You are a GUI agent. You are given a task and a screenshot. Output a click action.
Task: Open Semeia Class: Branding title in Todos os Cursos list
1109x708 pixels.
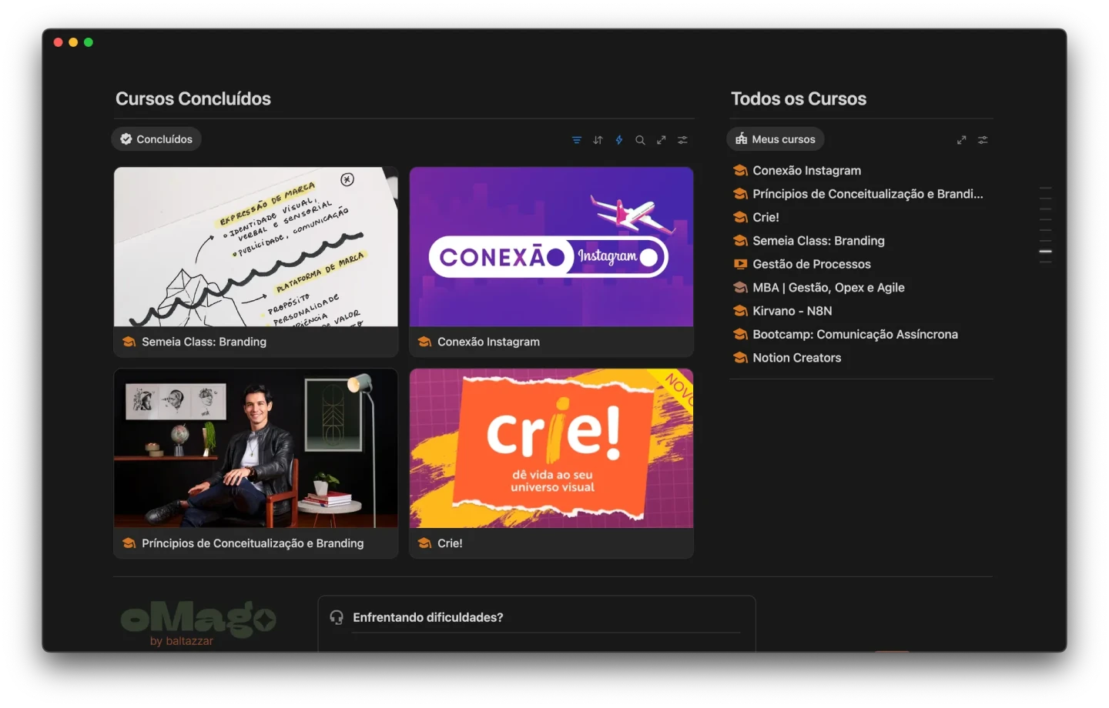click(x=819, y=241)
